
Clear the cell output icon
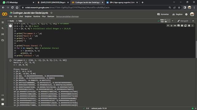pos(10,61)
